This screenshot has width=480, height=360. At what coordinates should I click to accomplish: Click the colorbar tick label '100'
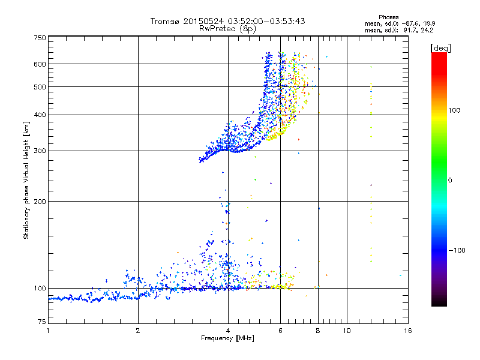[454, 110]
